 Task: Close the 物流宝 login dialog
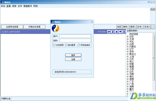(92, 22)
